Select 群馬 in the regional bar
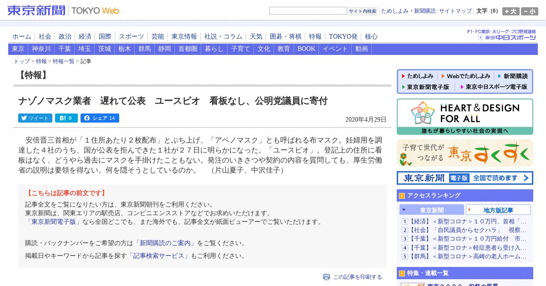Viewport: 546px width, 286px height. point(145,49)
